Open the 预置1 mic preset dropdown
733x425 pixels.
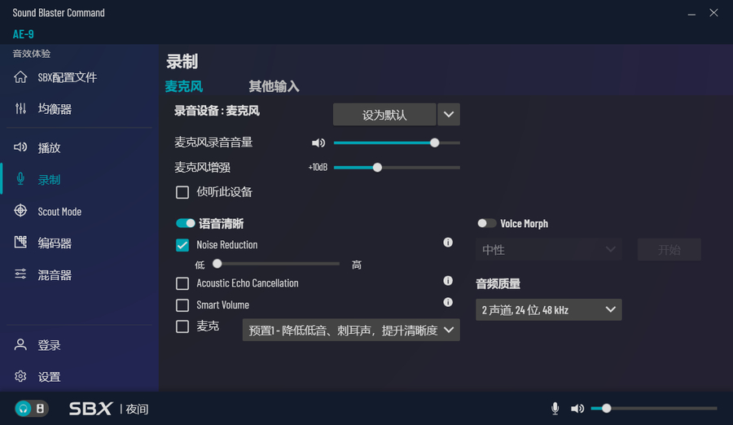point(351,330)
